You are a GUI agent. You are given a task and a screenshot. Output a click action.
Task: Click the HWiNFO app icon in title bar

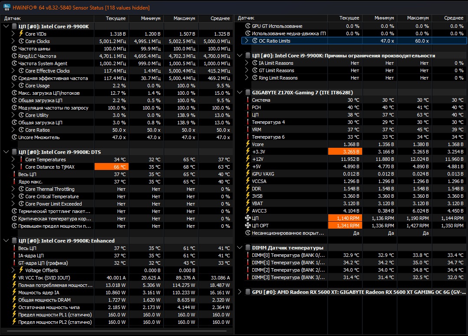pyautogui.click(x=7, y=7)
